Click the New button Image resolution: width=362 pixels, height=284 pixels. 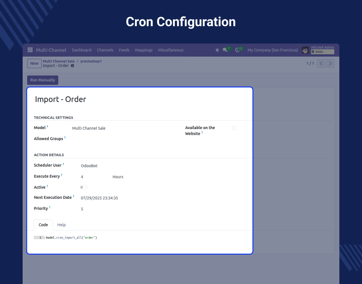pyautogui.click(x=34, y=63)
